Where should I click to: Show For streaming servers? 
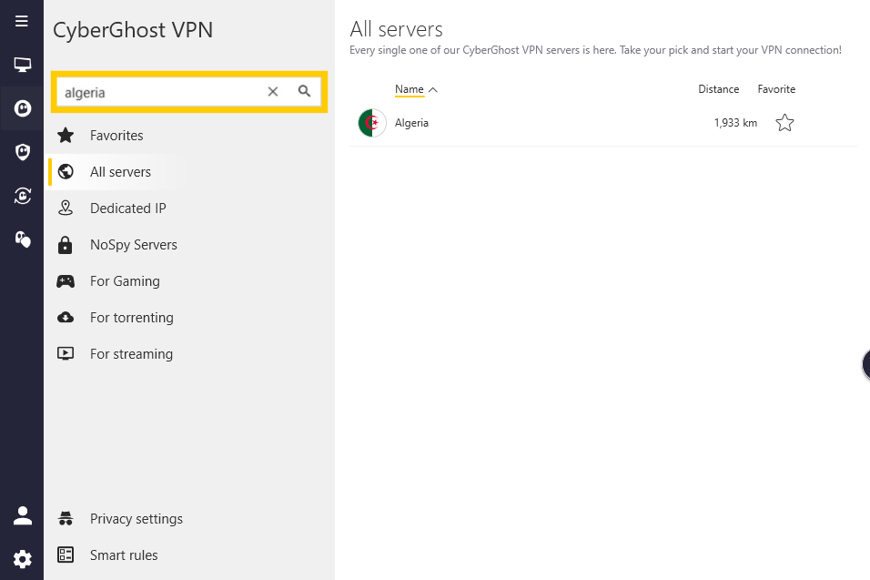tap(131, 354)
